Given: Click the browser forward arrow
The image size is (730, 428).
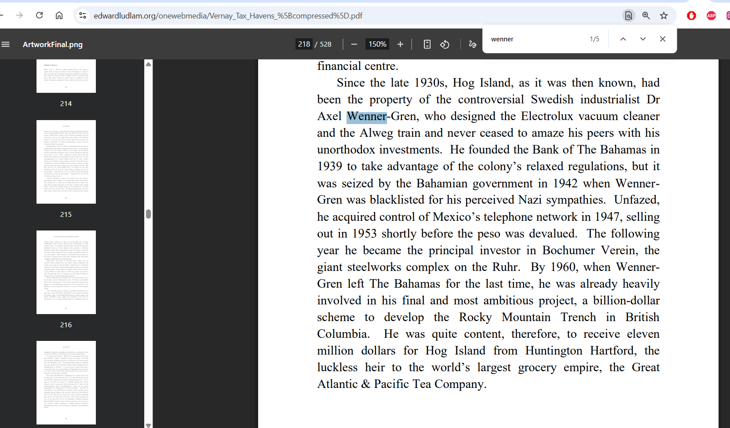Looking at the screenshot, I should tap(19, 15).
